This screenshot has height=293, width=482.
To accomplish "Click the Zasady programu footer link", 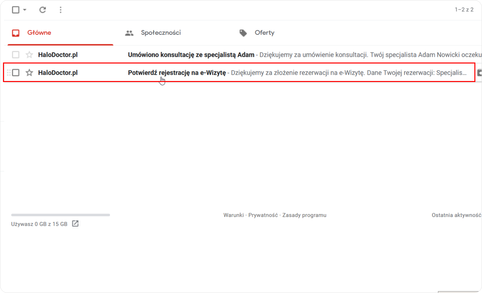I will 304,215.
